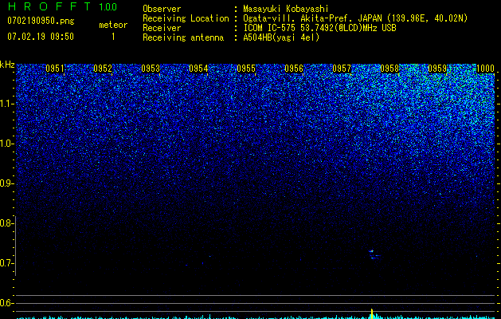
Task: Click the "meteor" count label
Action: tap(113, 25)
